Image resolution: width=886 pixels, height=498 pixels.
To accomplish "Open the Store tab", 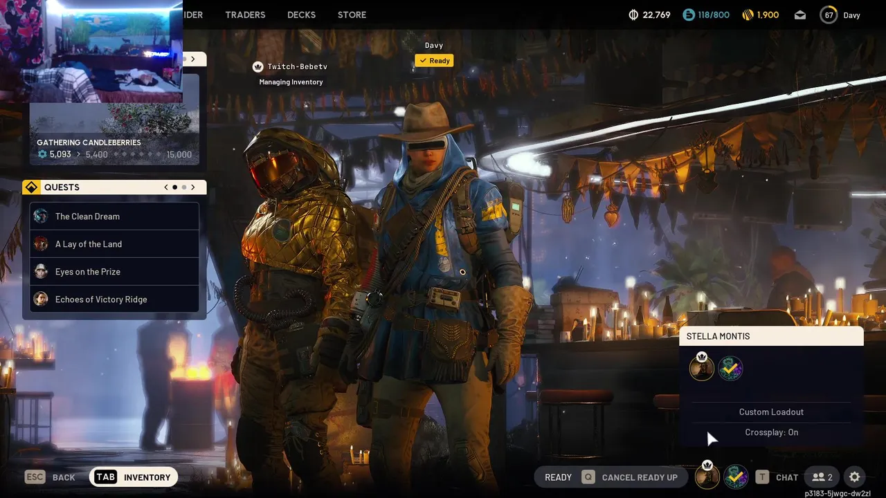I will tap(352, 15).
